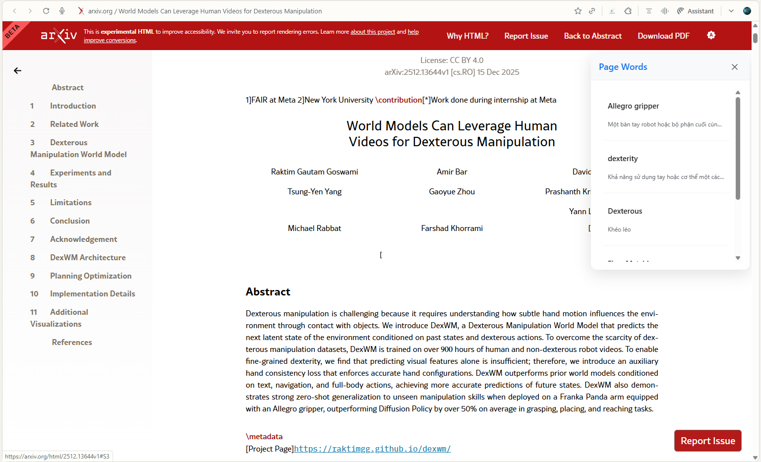Toggle reader view lines icon in toolbar
The height and width of the screenshot is (462, 761).
[x=648, y=11]
